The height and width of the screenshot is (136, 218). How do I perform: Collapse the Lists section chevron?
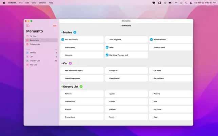coord(56,49)
